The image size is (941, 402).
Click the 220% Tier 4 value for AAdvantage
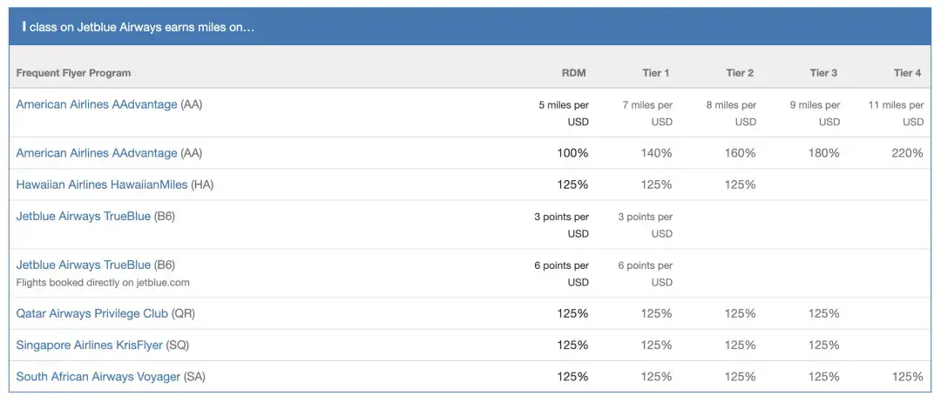907,153
